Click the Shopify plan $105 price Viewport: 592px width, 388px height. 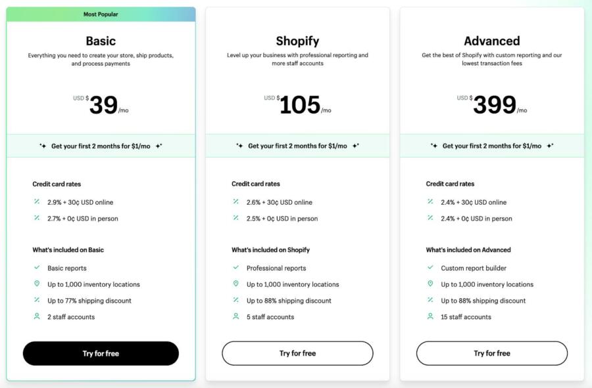(x=297, y=104)
